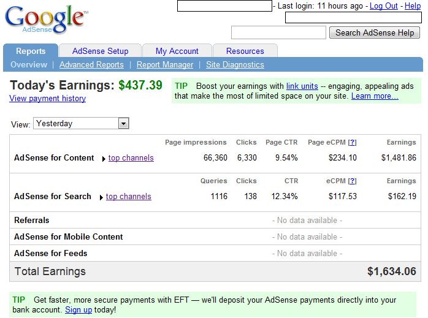428x318 pixels.
Task: Click Sign up for EFT link
Action: [78, 310]
